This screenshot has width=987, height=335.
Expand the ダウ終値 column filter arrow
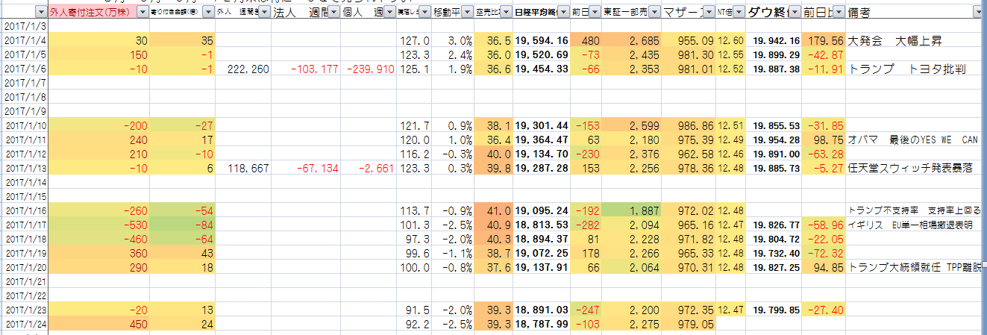click(795, 13)
